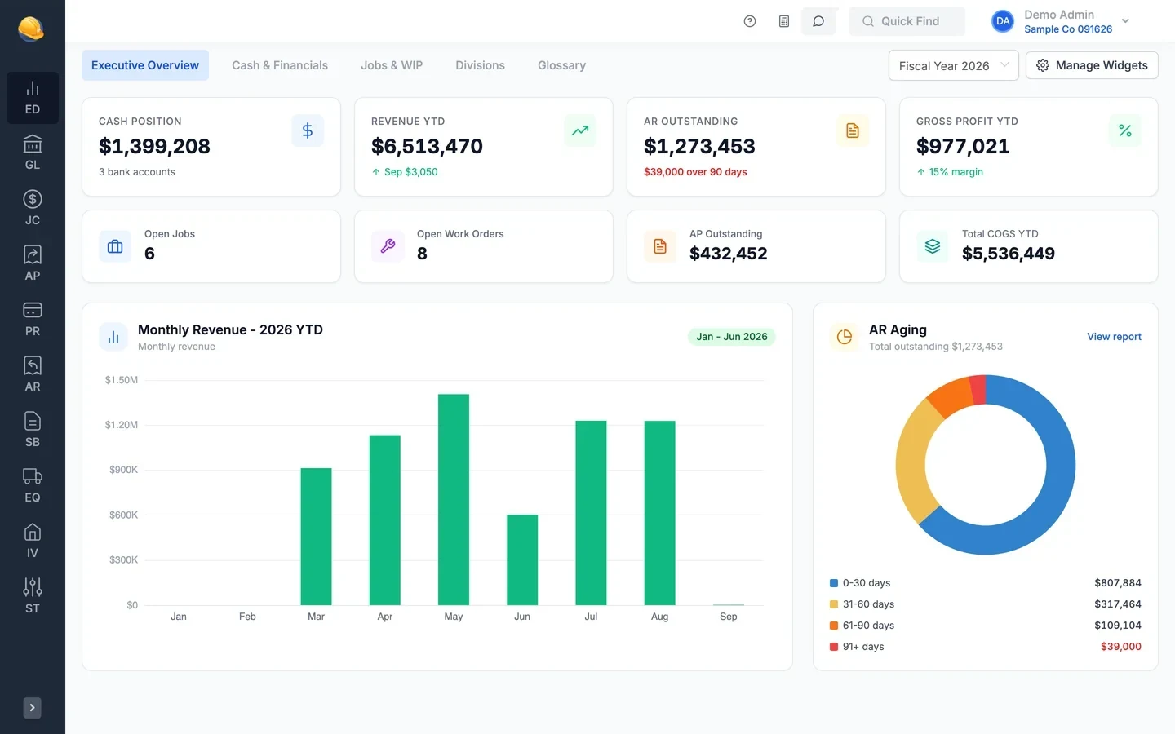Click the Jan - Jun 2026 date badge
This screenshot has height=734, width=1175.
pos(732,337)
